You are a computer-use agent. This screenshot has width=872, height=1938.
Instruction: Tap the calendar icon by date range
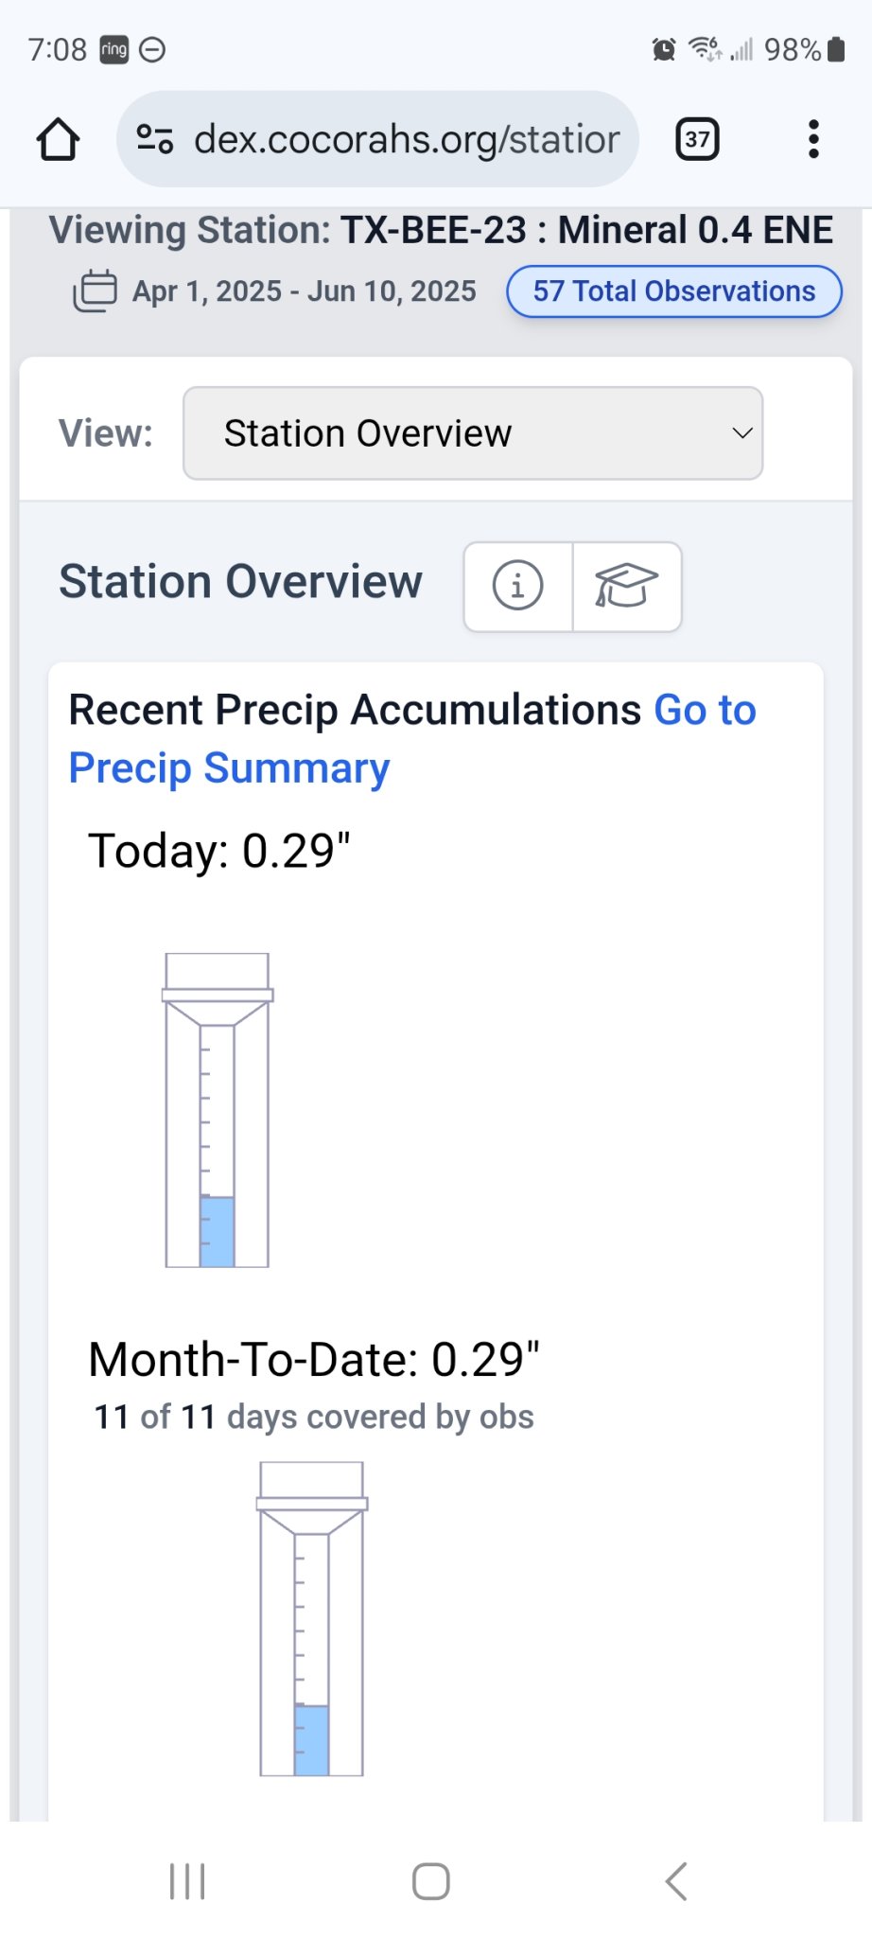[95, 291]
